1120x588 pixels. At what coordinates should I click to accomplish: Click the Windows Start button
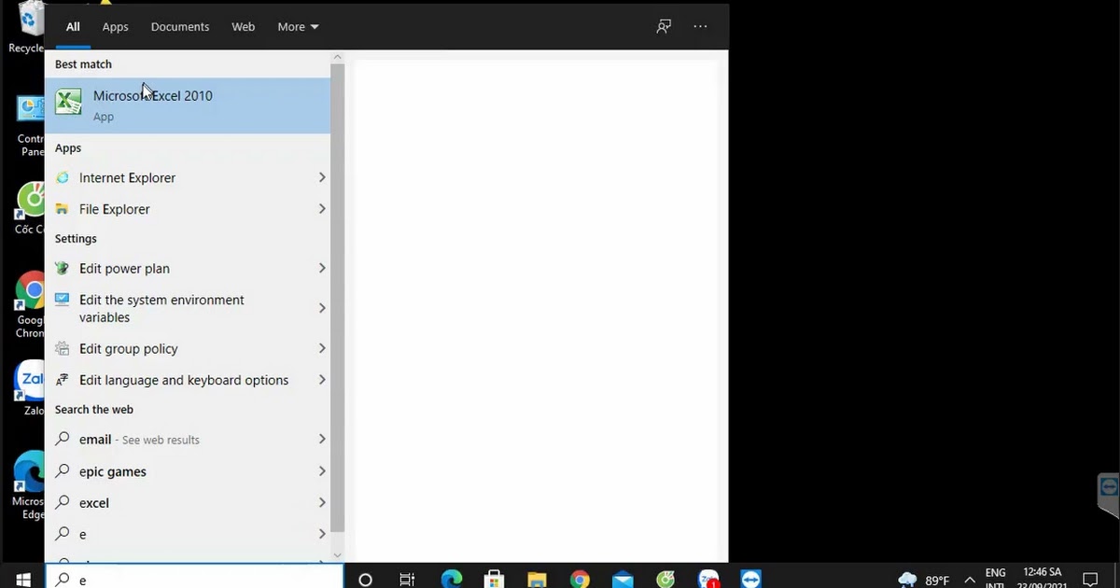point(22,579)
